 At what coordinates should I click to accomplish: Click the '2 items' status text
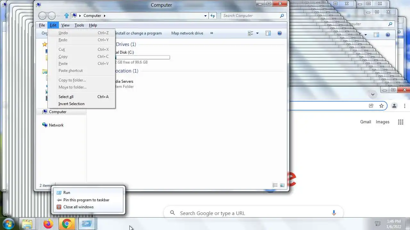coord(45,186)
